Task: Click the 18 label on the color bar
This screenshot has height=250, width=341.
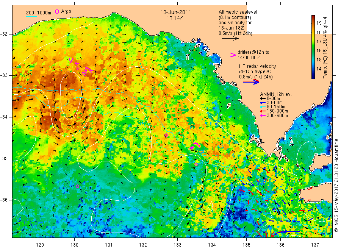Action: click(319, 32)
